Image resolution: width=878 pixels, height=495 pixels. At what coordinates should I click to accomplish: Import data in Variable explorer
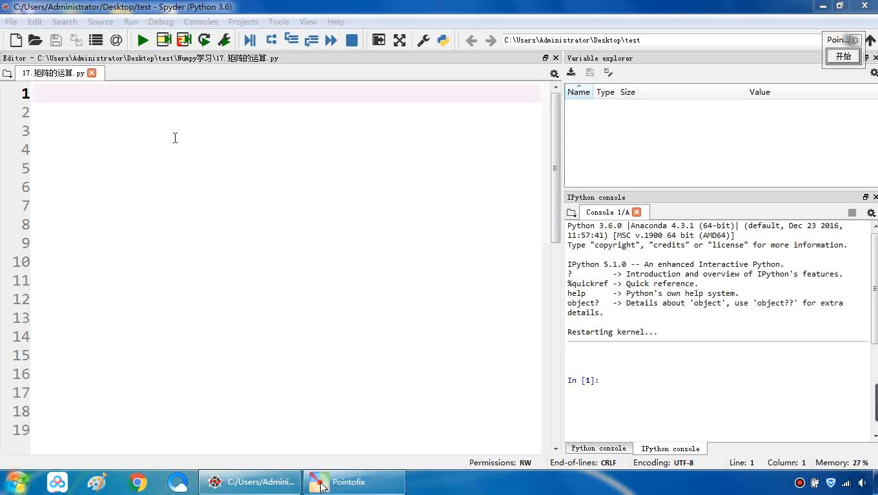pos(571,73)
